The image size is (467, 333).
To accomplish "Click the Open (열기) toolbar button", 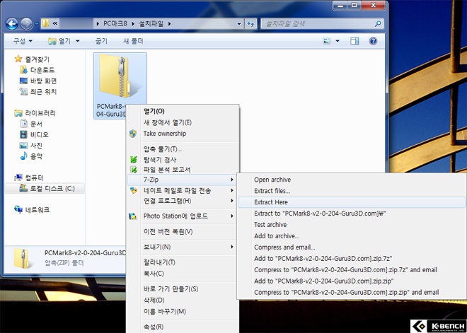I will [x=60, y=41].
